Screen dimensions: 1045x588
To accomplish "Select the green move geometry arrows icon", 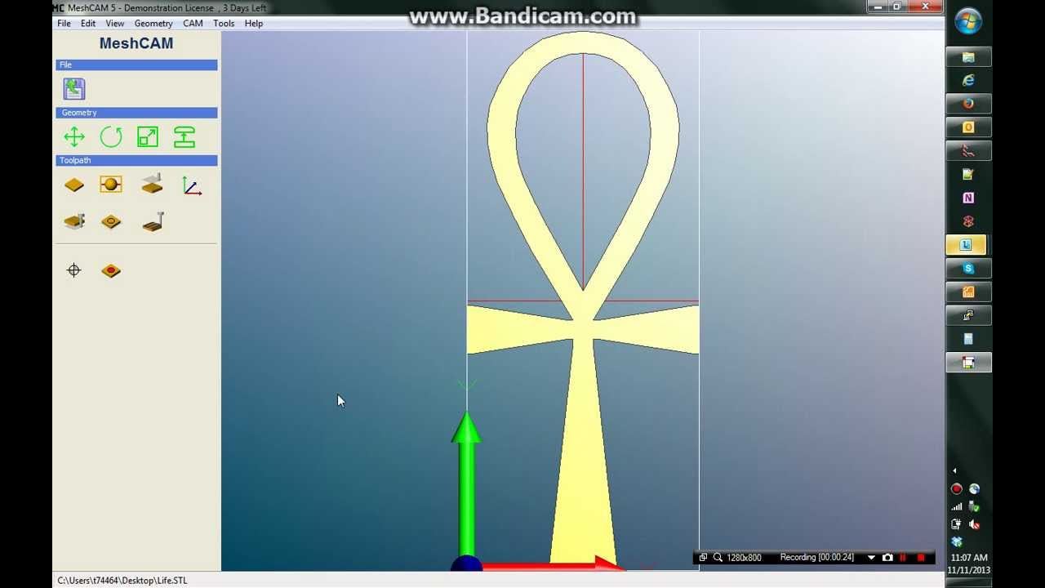I will [74, 136].
